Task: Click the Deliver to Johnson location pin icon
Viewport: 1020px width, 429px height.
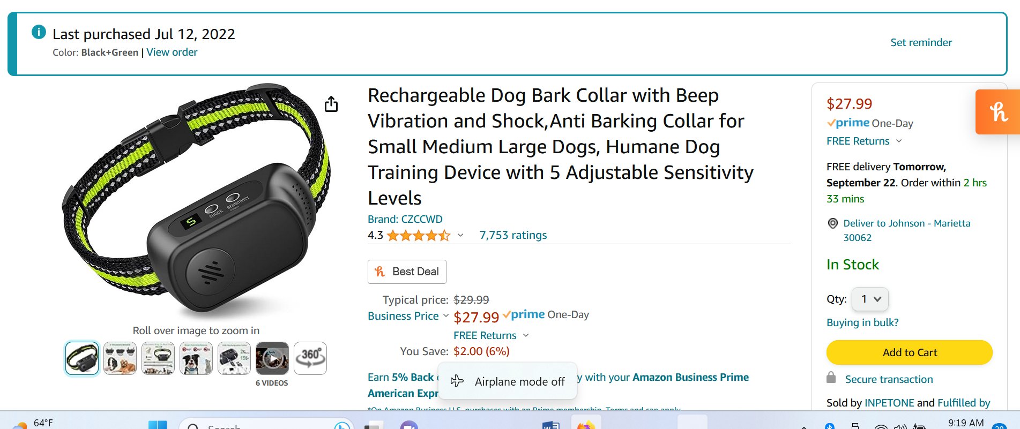Action: coord(832,223)
